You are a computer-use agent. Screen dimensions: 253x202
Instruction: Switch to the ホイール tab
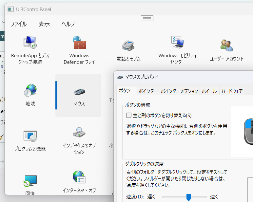209,91
